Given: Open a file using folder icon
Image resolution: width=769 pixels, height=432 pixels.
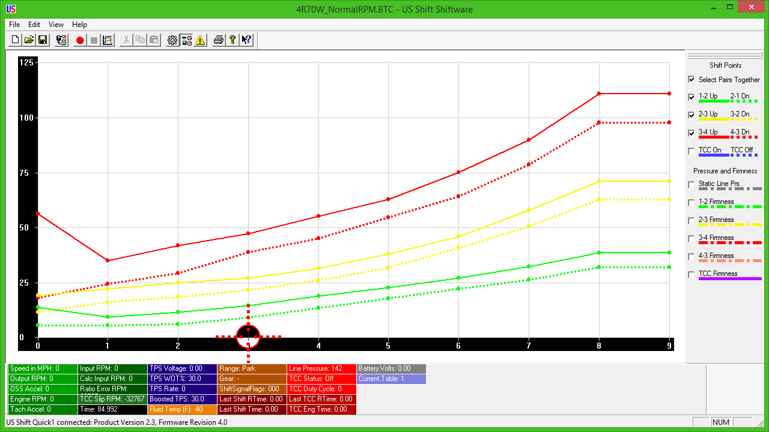Looking at the screenshot, I should [29, 40].
